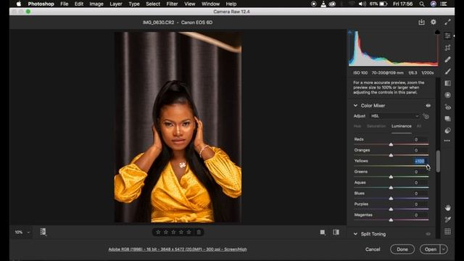Set rating to three stars
Screen dimensions: 464x261
click(x=174, y=232)
